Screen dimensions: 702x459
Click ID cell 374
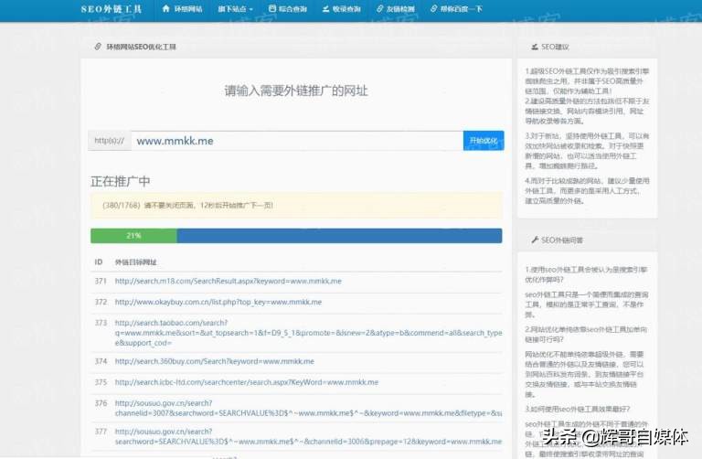(101, 361)
